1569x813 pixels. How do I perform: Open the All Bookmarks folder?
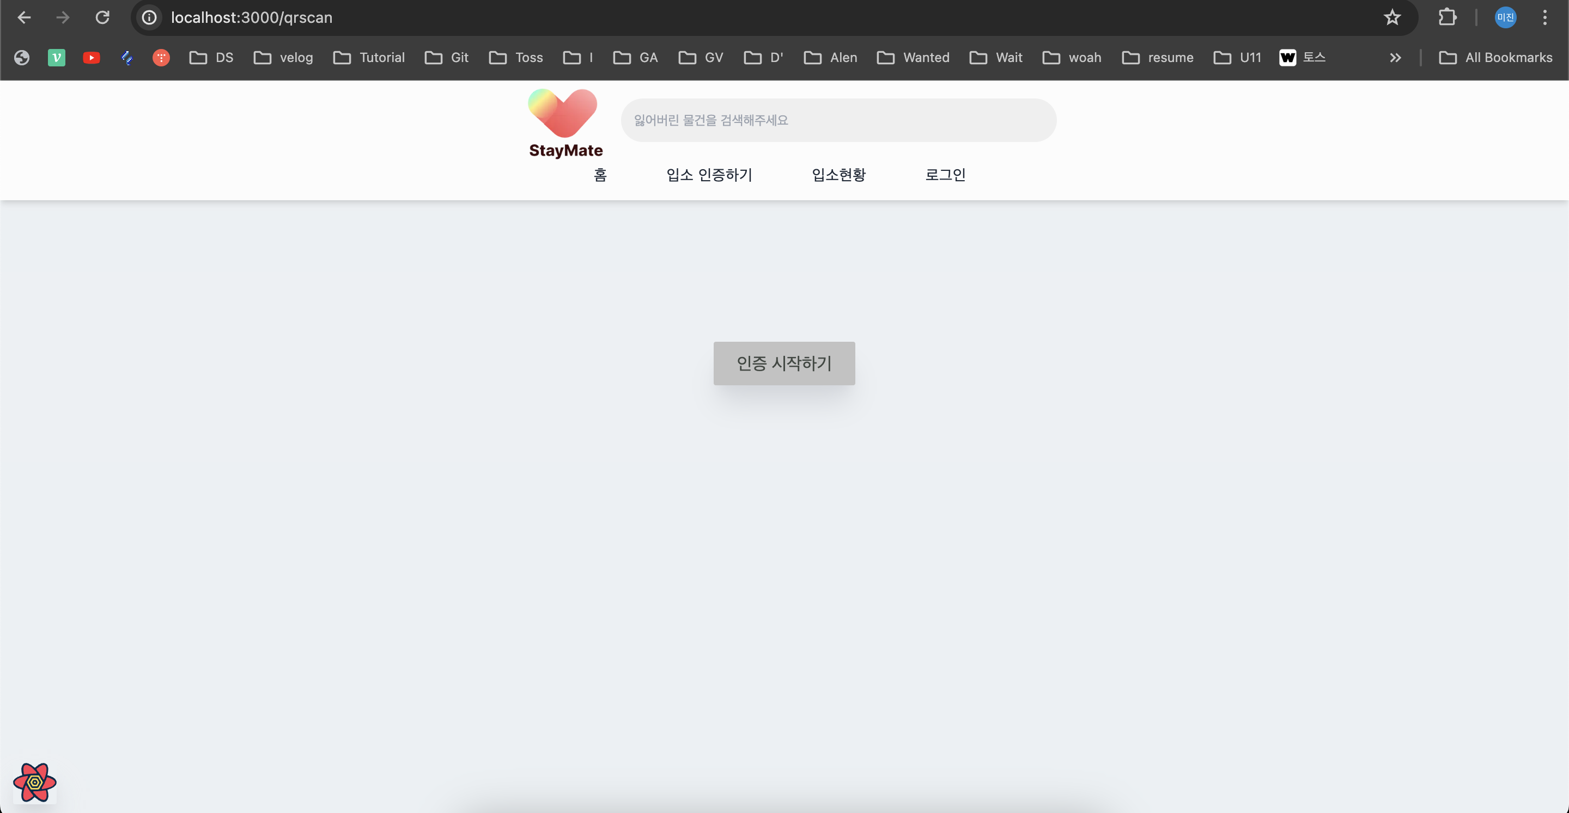tap(1495, 58)
